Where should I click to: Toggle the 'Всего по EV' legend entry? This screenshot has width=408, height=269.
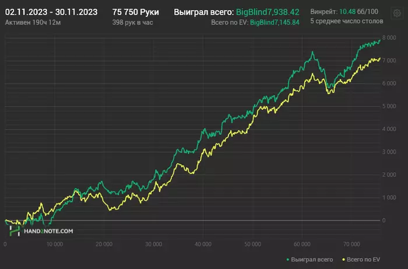361,259
